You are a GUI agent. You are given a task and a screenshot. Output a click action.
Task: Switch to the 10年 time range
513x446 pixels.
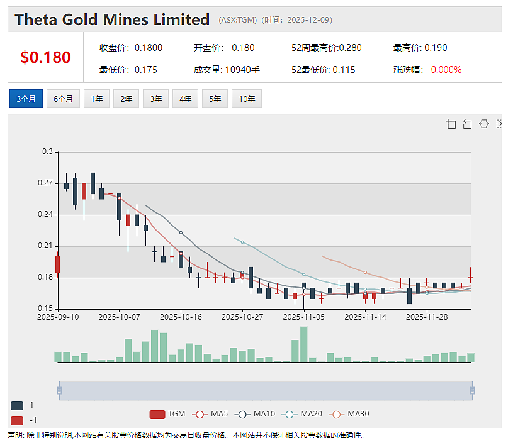247,99
